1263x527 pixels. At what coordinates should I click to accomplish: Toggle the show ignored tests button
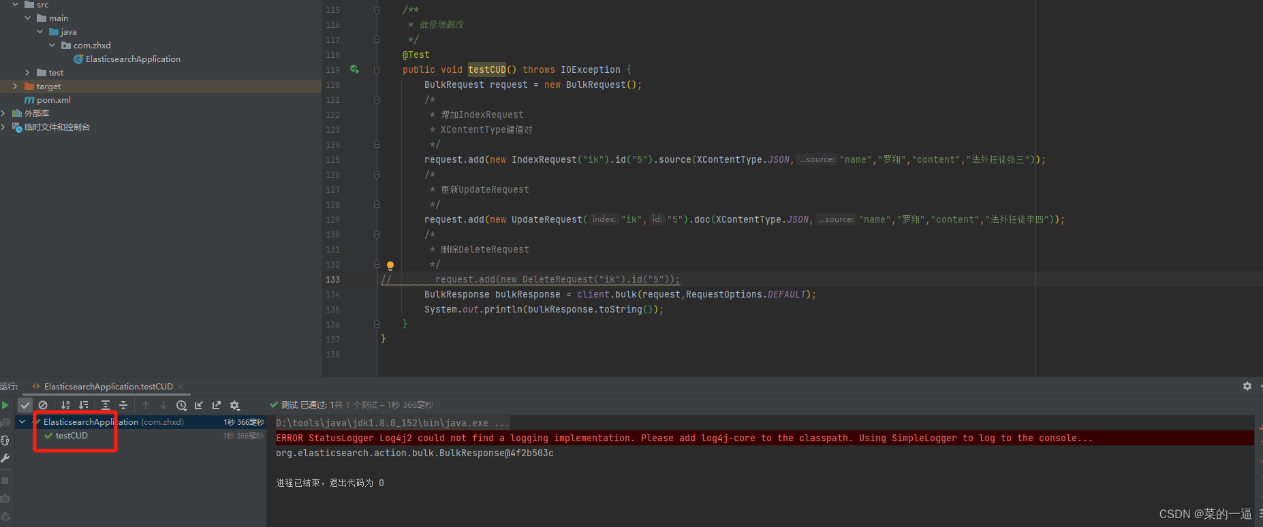click(43, 405)
